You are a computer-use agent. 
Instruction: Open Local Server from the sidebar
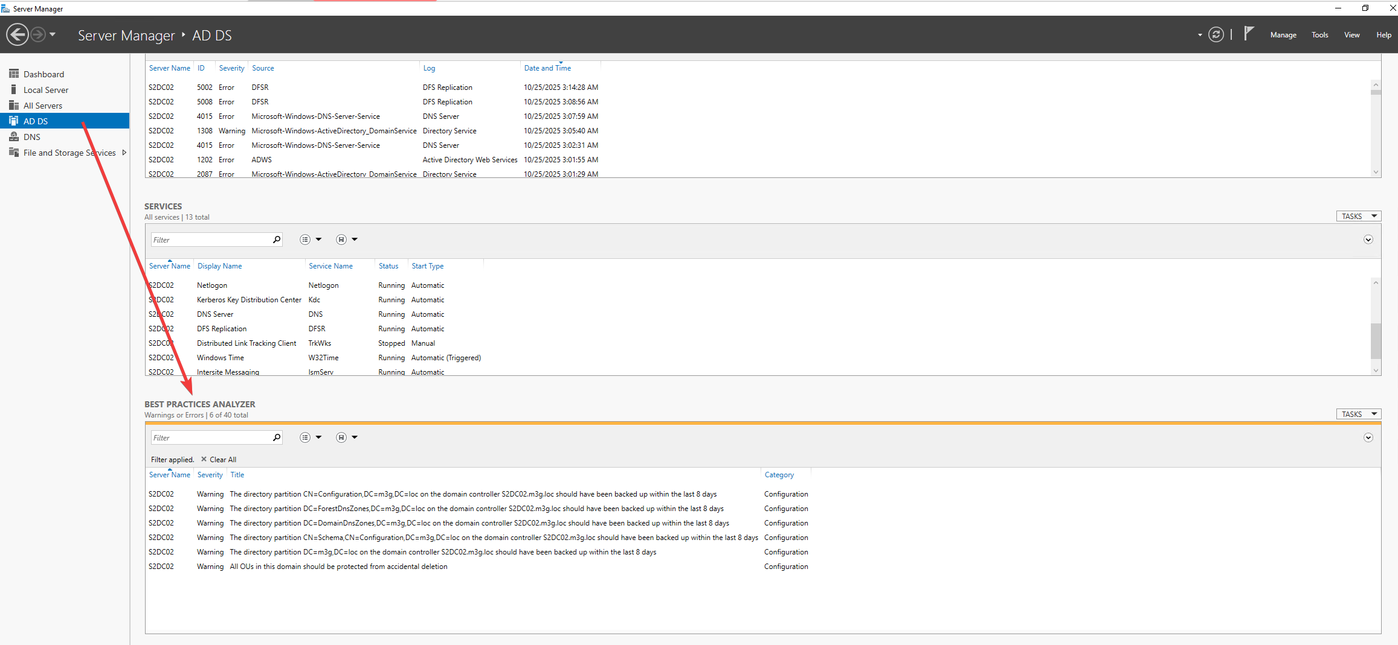pyautogui.click(x=46, y=90)
